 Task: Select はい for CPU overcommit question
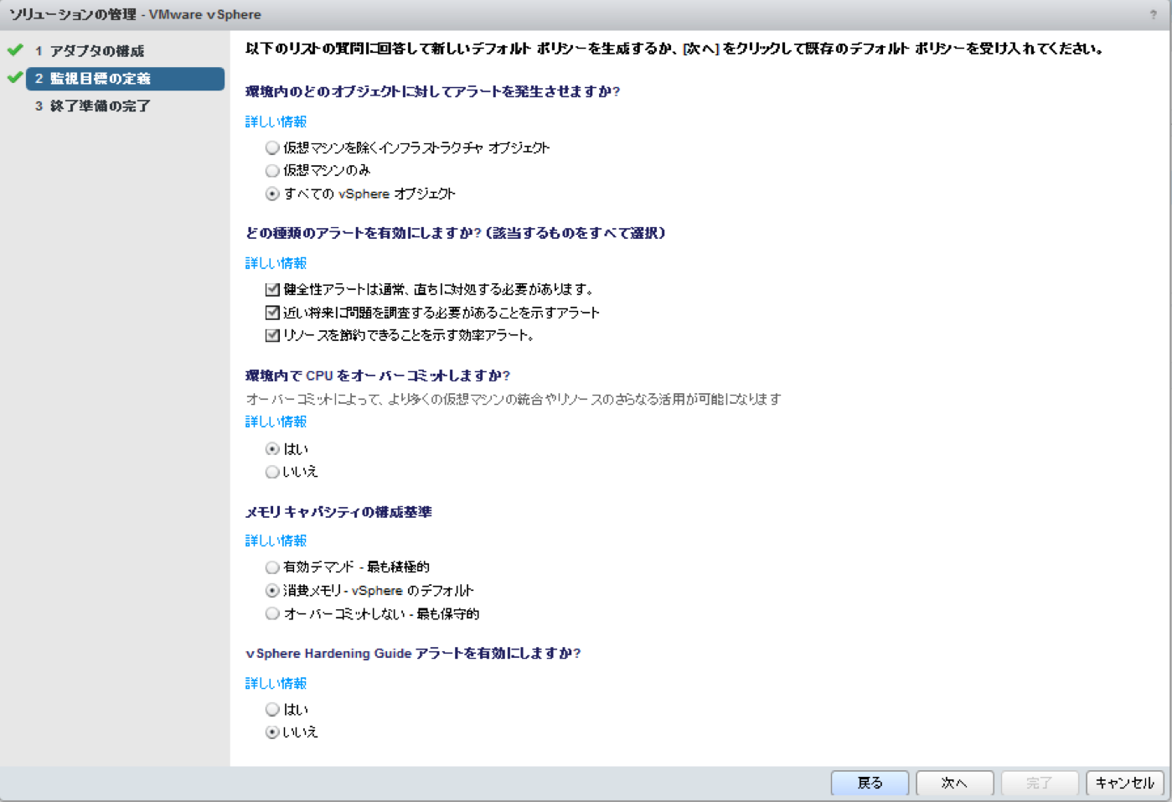pos(271,448)
